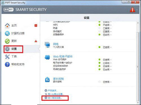The height and width of the screenshot is (105, 141).
Task: Click the red warning triangle in header
Action: point(133,10)
